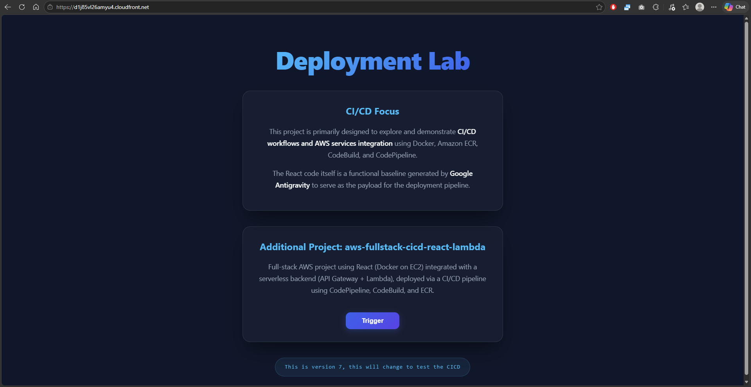This screenshot has width=751, height=387.
Task: Open the Favorites list
Action: click(x=686, y=7)
